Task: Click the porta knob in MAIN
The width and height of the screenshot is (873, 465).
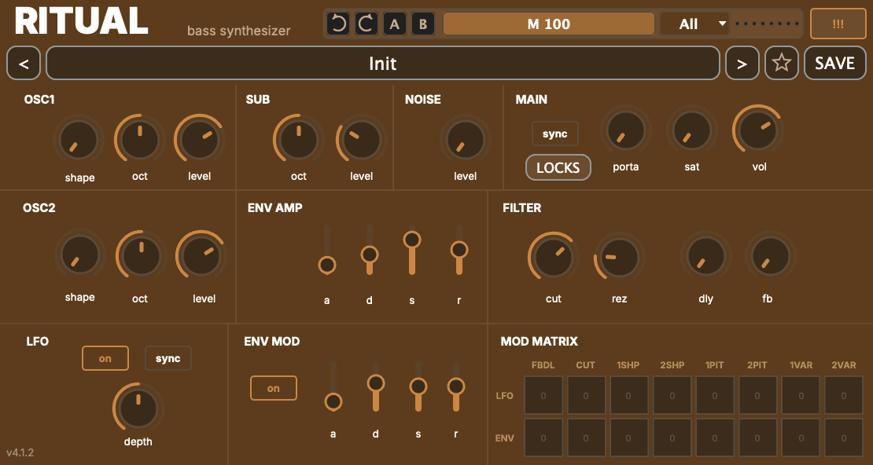Action: (626, 130)
